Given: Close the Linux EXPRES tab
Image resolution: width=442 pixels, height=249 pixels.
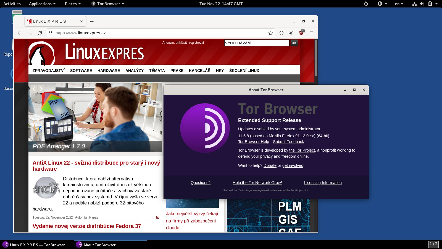Looking at the screenshot, I should pyautogui.click(x=81, y=21).
